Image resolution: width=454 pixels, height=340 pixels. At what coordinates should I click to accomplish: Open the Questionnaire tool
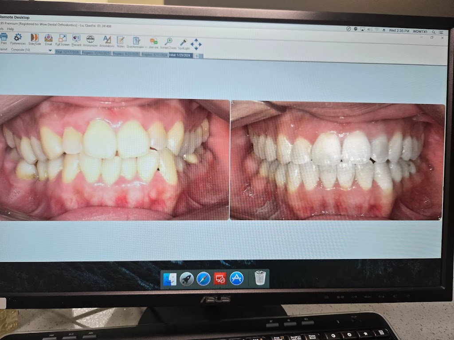click(136, 42)
